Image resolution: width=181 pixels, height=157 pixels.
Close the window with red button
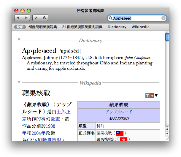pos(16,11)
